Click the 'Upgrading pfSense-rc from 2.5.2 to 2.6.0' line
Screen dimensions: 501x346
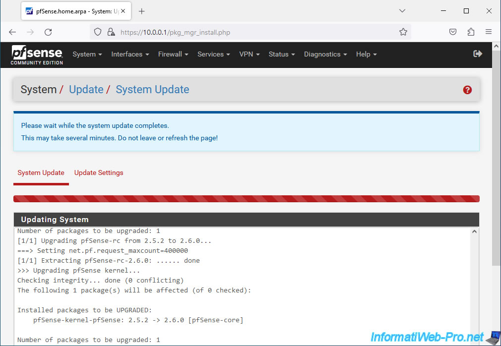115,241
